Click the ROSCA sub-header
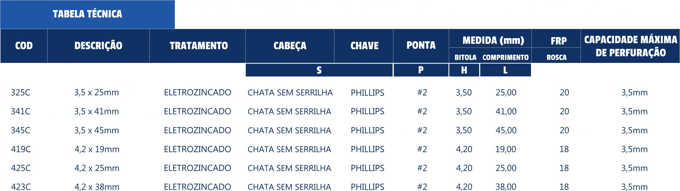Image resolution: width=680 pixels, height=191 pixels. pyautogui.click(x=556, y=57)
